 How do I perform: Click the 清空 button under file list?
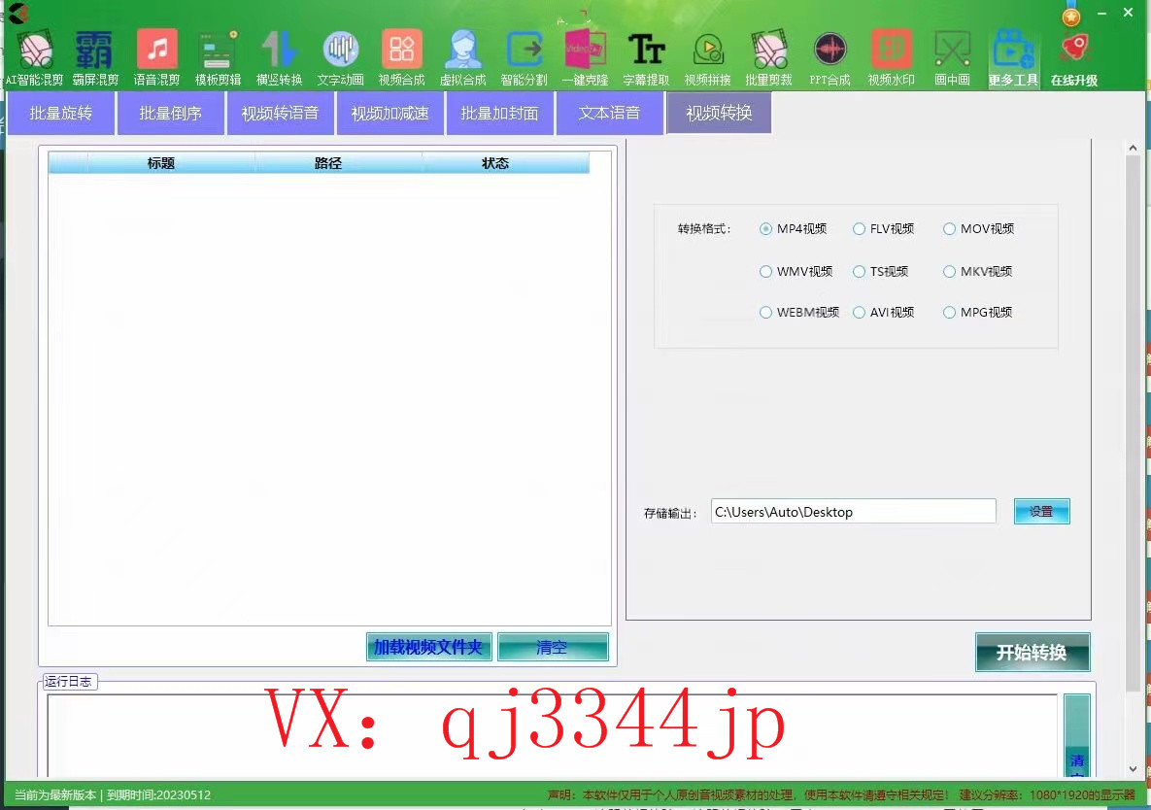tap(553, 647)
